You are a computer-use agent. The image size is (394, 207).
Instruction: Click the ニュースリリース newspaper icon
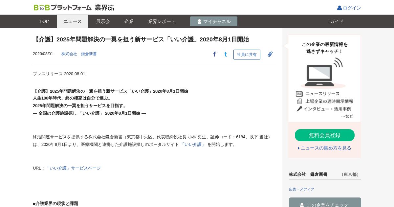click(299, 94)
